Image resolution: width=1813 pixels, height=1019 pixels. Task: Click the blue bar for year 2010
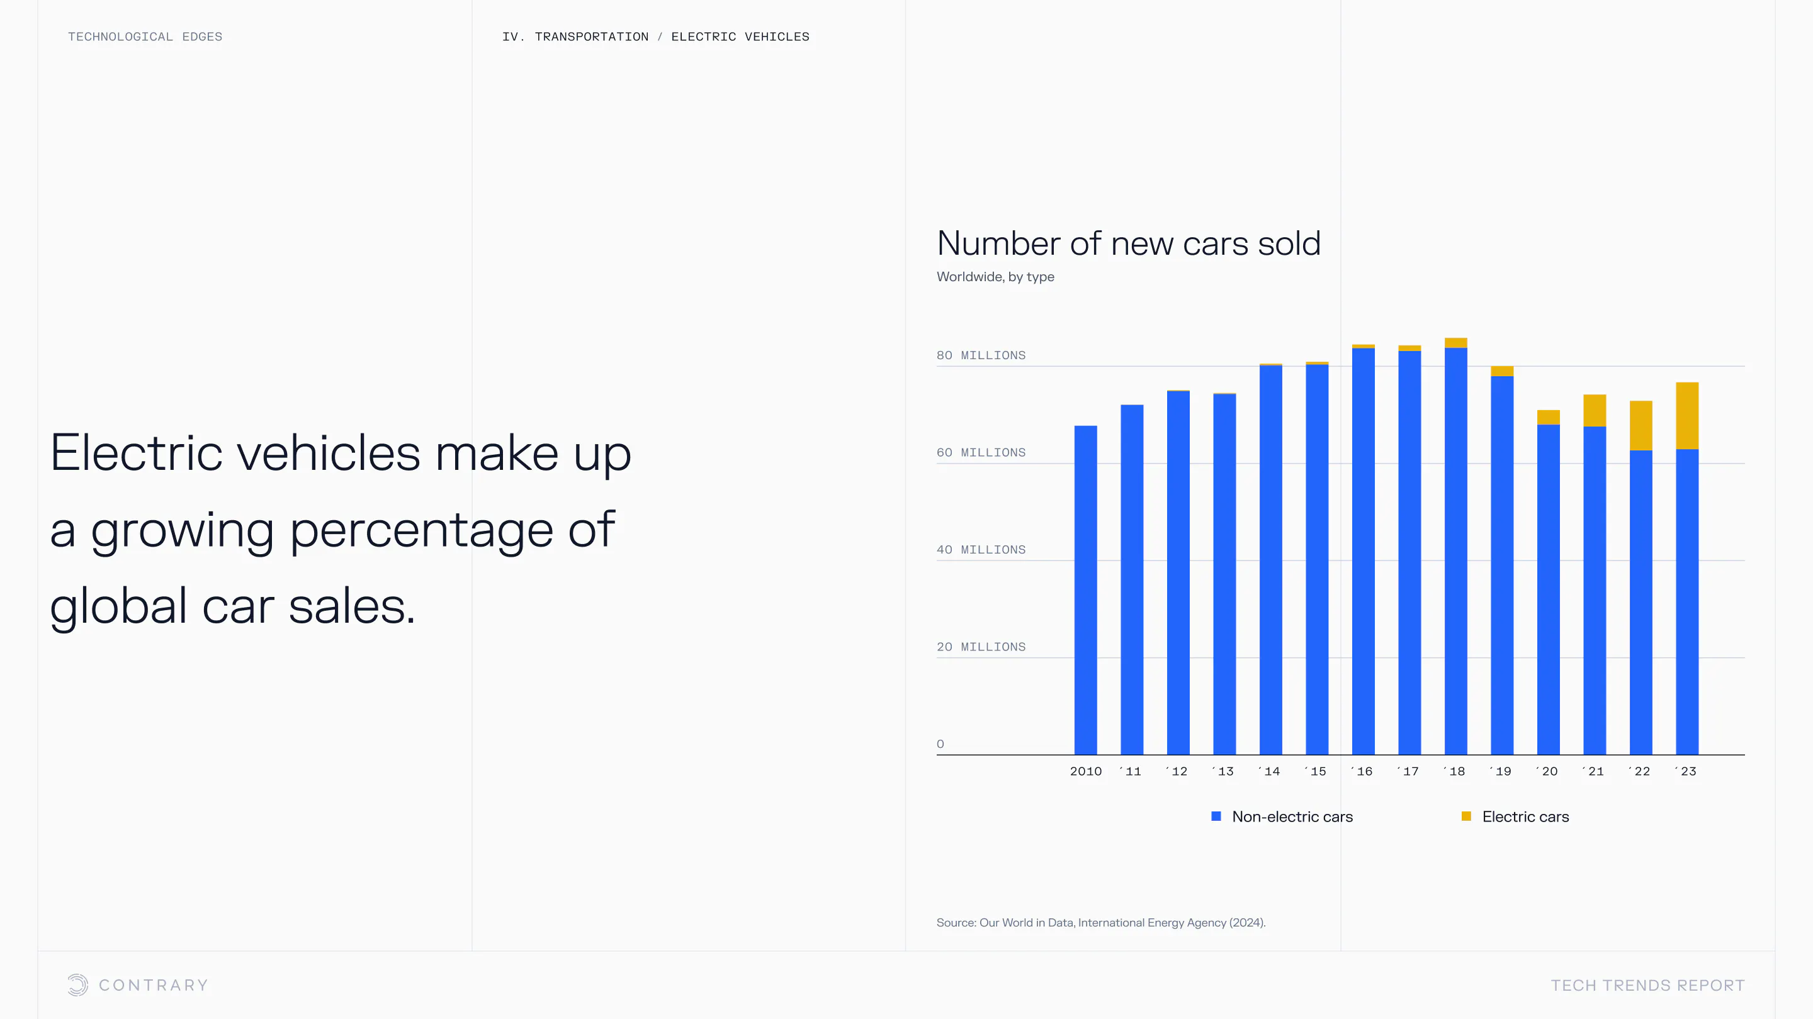point(1085,589)
